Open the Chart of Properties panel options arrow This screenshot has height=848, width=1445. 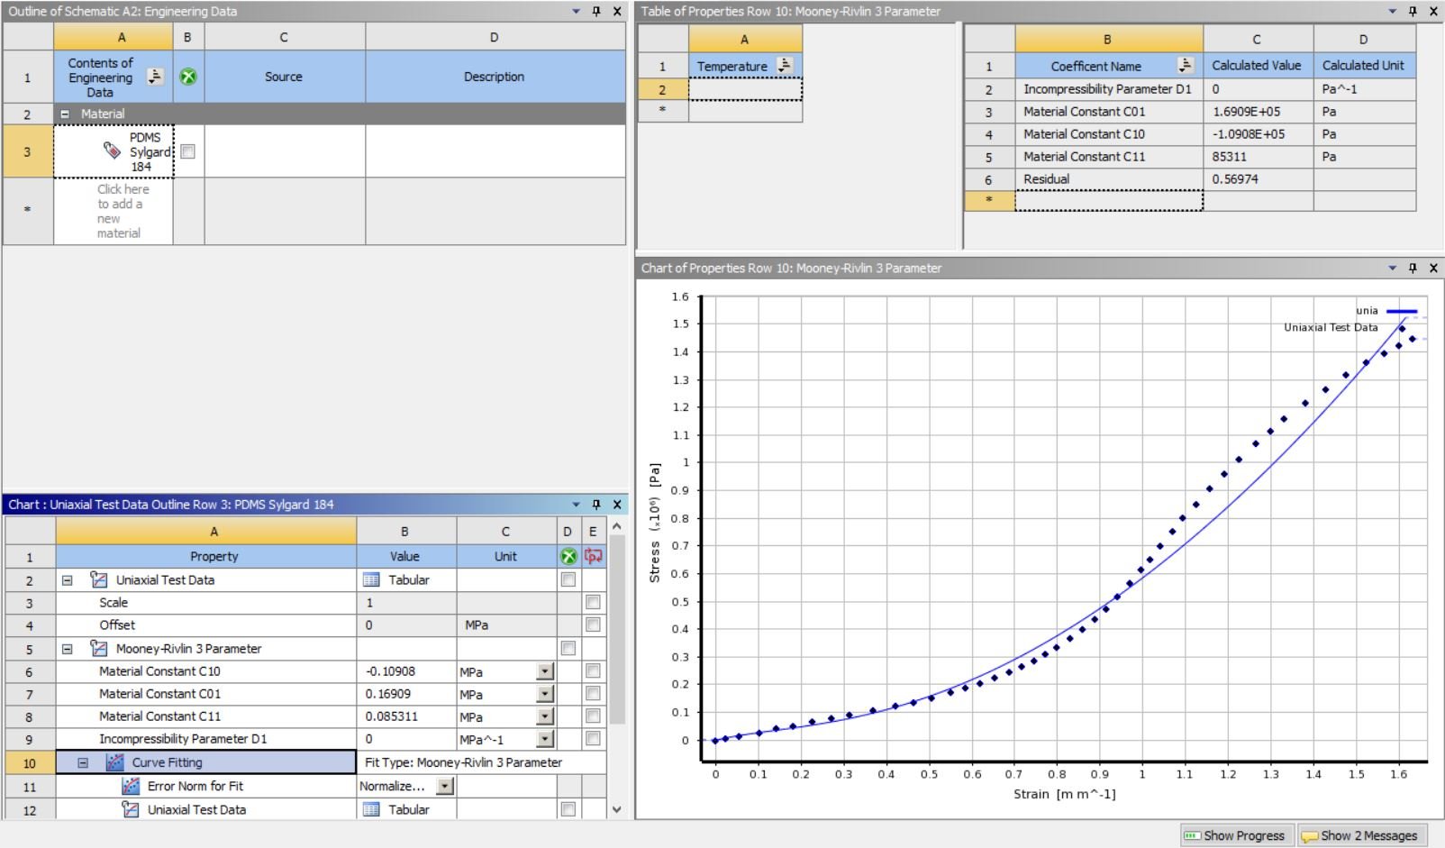1393,269
